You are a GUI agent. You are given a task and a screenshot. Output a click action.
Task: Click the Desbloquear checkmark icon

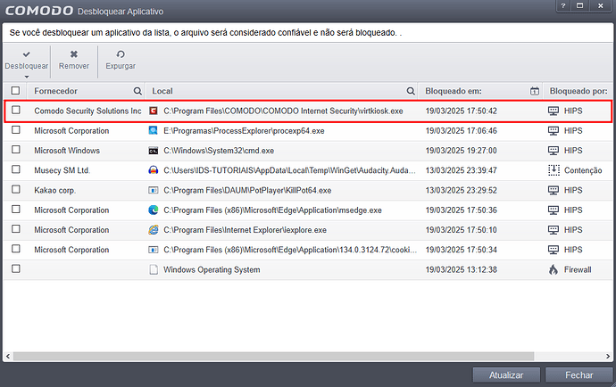pyautogui.click(x=26, y=54)
